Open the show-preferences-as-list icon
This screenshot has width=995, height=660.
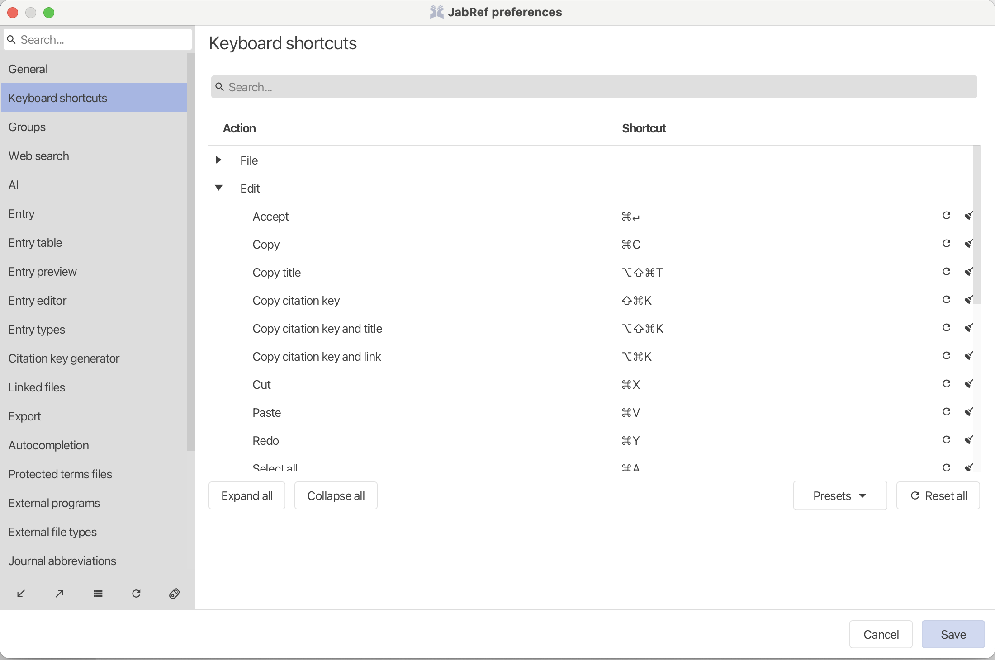pyautogui.click(x=98, y=594)
